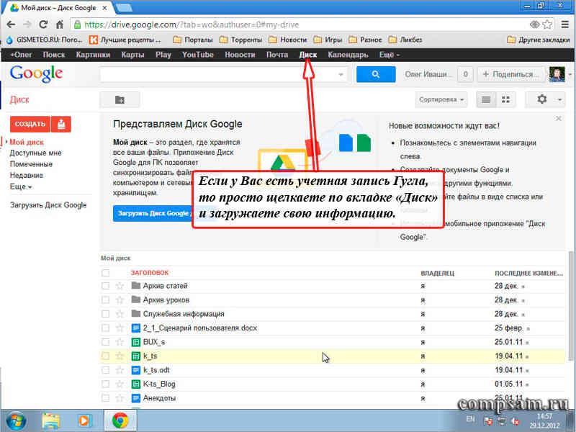Image resolution: width=576 pixels, height=432 pixels.
Task: Click the red upload icon button
Action: (x=61, y=124)
